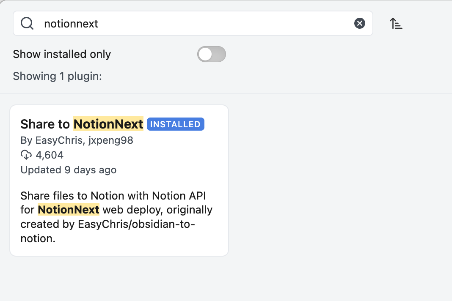
Task: Click the "Show installed only" label
Action: coord(62,54)
